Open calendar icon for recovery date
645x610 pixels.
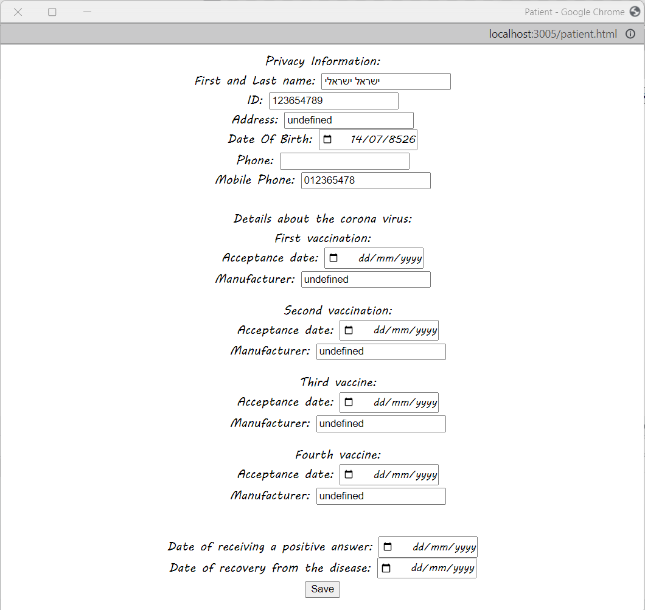point(386,568)
